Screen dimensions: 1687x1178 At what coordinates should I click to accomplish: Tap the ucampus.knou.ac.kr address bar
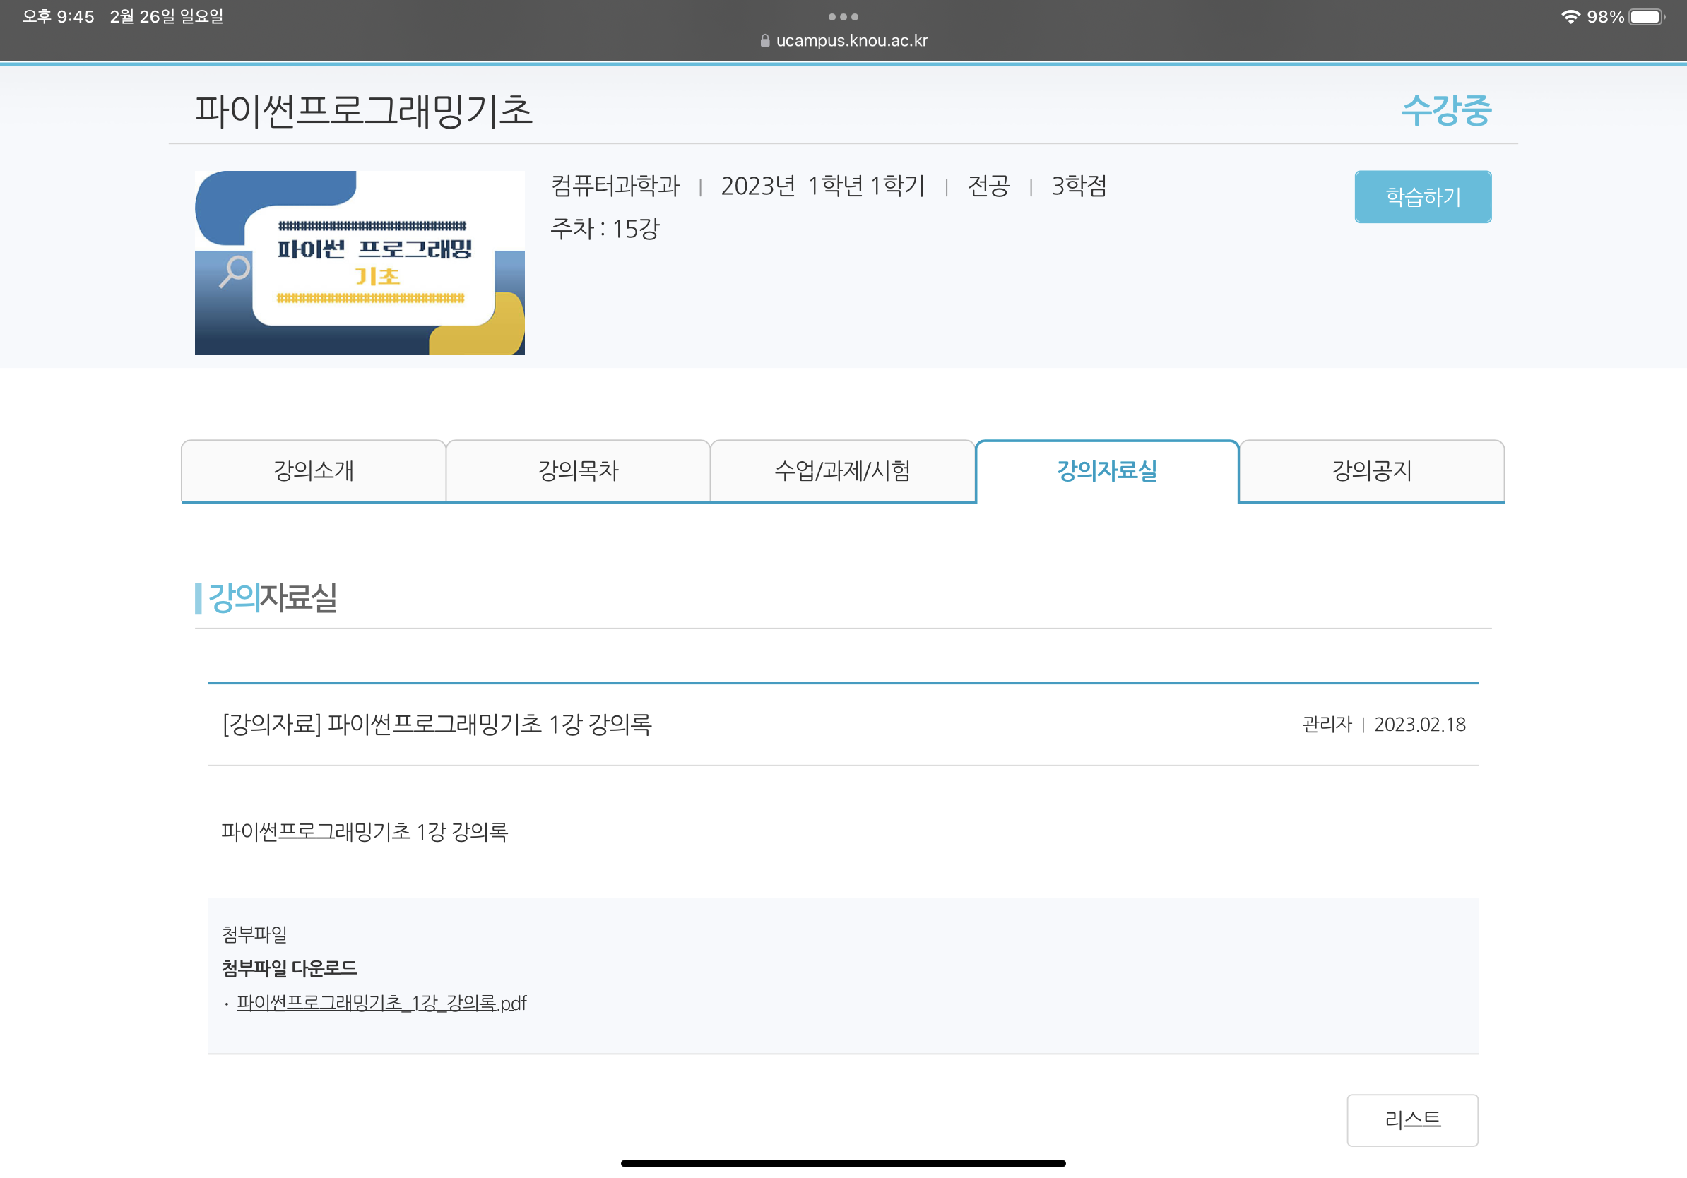click(x=851, y=40)
